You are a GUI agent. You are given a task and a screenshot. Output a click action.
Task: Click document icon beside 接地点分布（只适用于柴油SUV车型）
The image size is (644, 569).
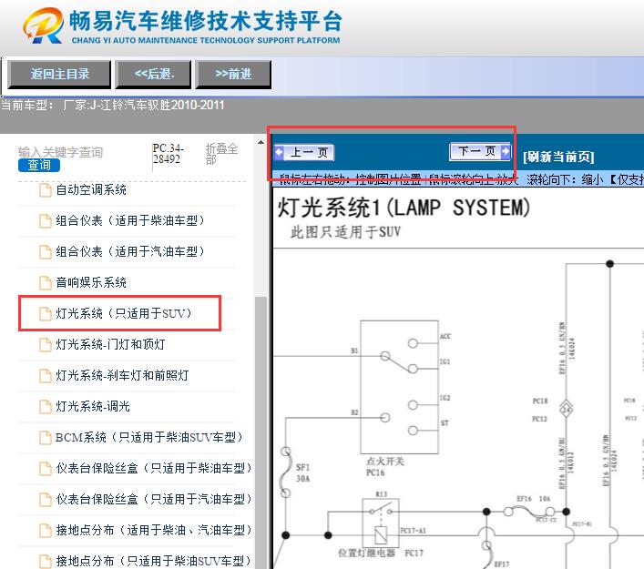click(46, 561)
